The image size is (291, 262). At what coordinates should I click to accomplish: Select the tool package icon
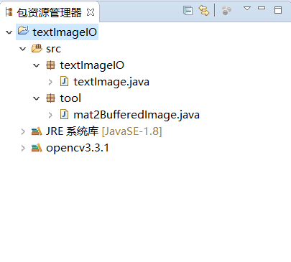click(50, 98)
